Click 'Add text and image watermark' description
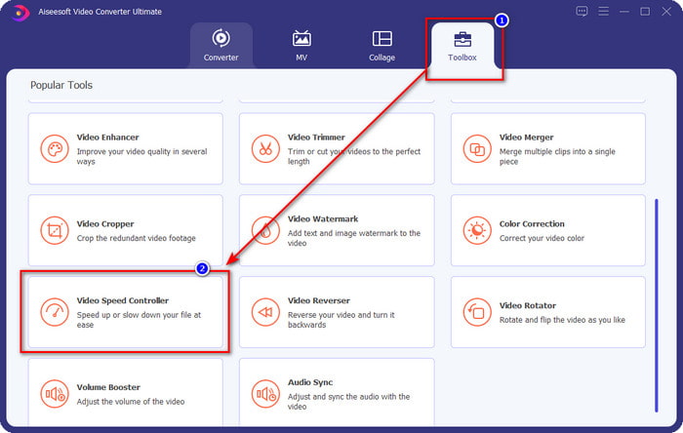683x433 pixels. pyautogui.click(x=353, y=238)
